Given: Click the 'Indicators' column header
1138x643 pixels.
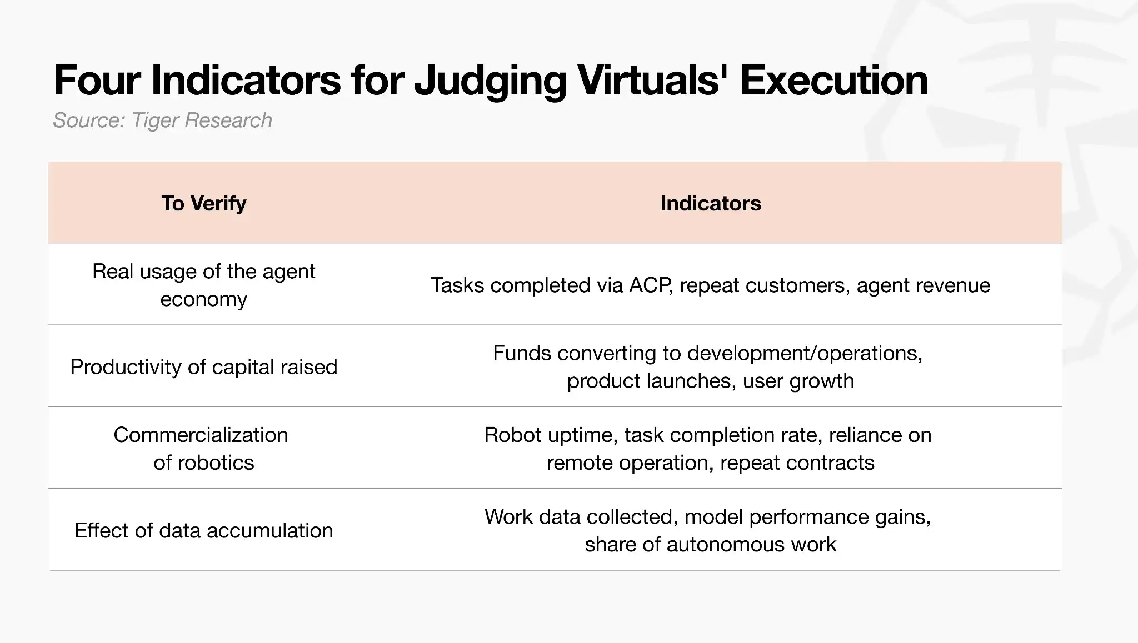Looking at the screenshot, I should pos(711,203).
